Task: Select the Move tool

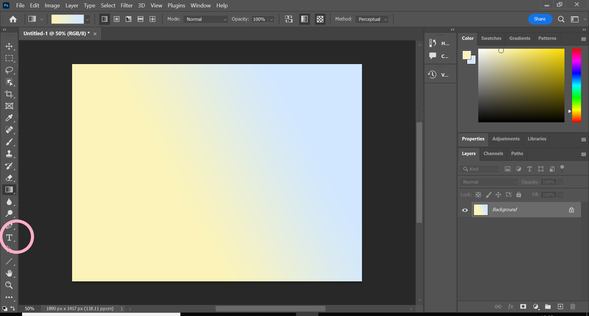Action: click(9, 46)
